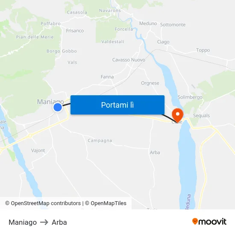Click the Solimbergo map label
The height and width of the screenshot is (235, 235).
[190, 97]
